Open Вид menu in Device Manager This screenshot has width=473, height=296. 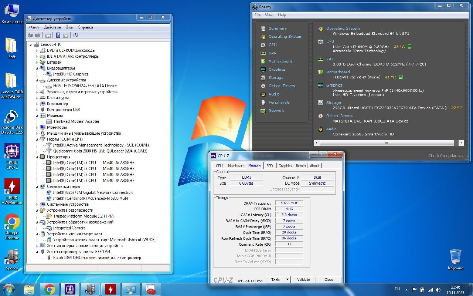(x=69, y=27)
